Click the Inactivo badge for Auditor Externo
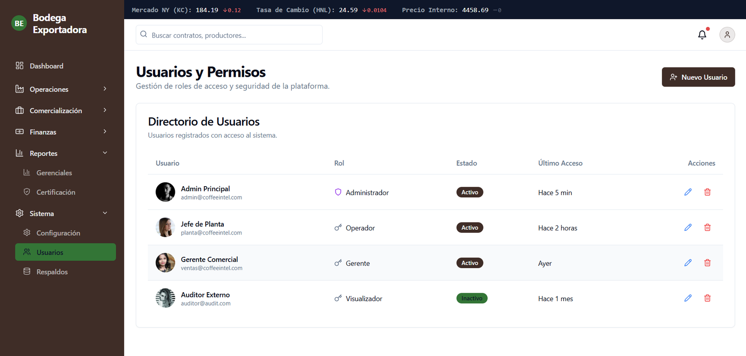Viewport: 746px width, 356px height. pos(472,298)
